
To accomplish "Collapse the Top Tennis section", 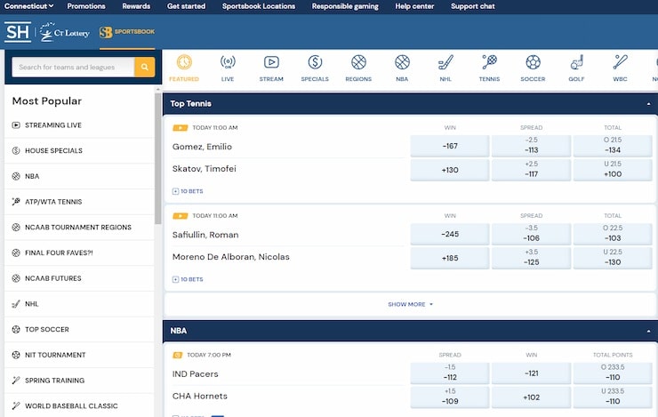I will point(648,104).
